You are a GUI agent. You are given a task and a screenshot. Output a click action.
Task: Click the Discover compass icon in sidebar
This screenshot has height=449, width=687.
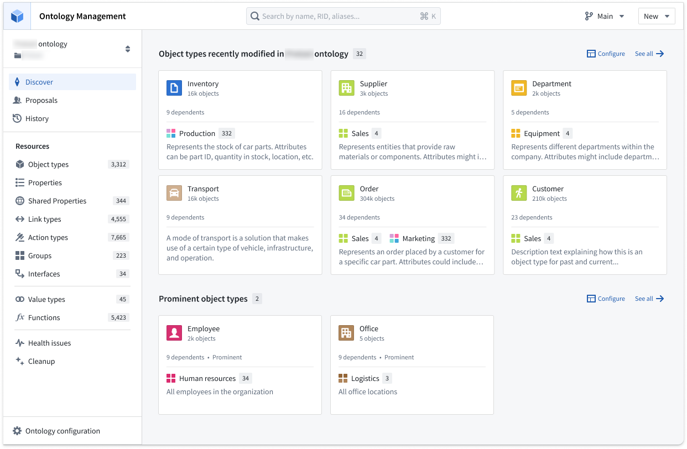coord(17,82)
